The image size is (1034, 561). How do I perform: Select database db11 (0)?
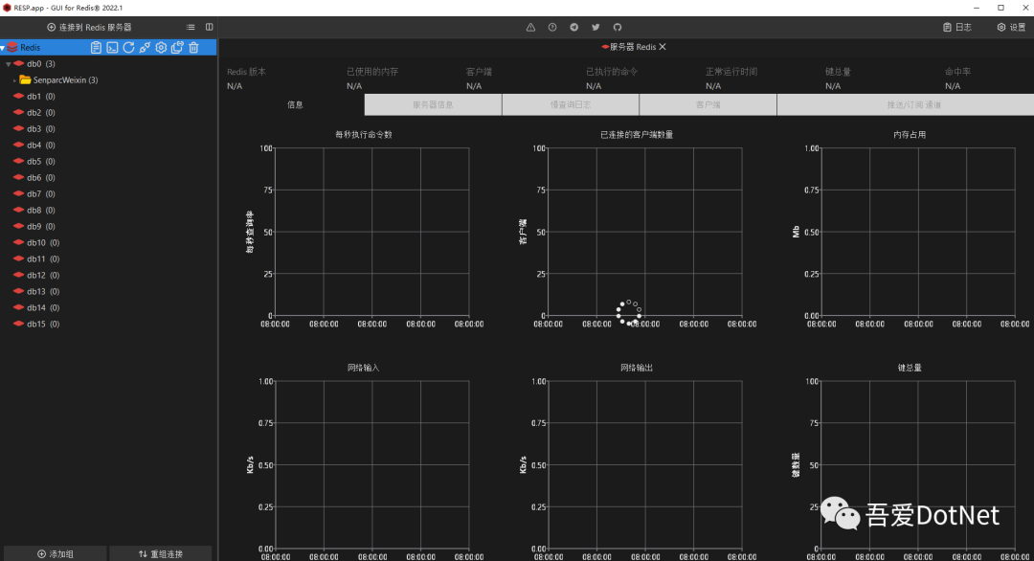pyautogui.click(x=43, y=259)
